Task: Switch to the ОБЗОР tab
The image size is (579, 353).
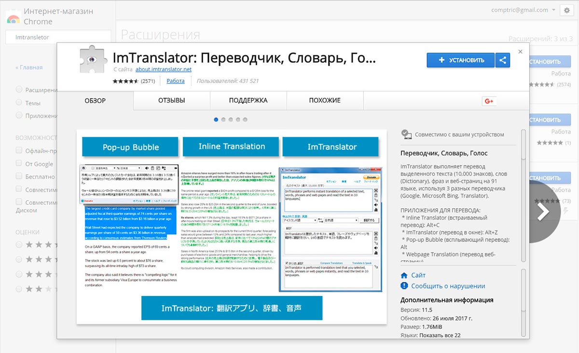Action: coord(95,101)
